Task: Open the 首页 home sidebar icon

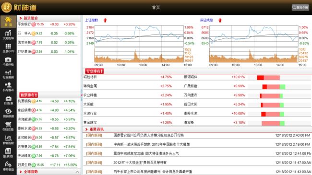Action: coord(8,22)
